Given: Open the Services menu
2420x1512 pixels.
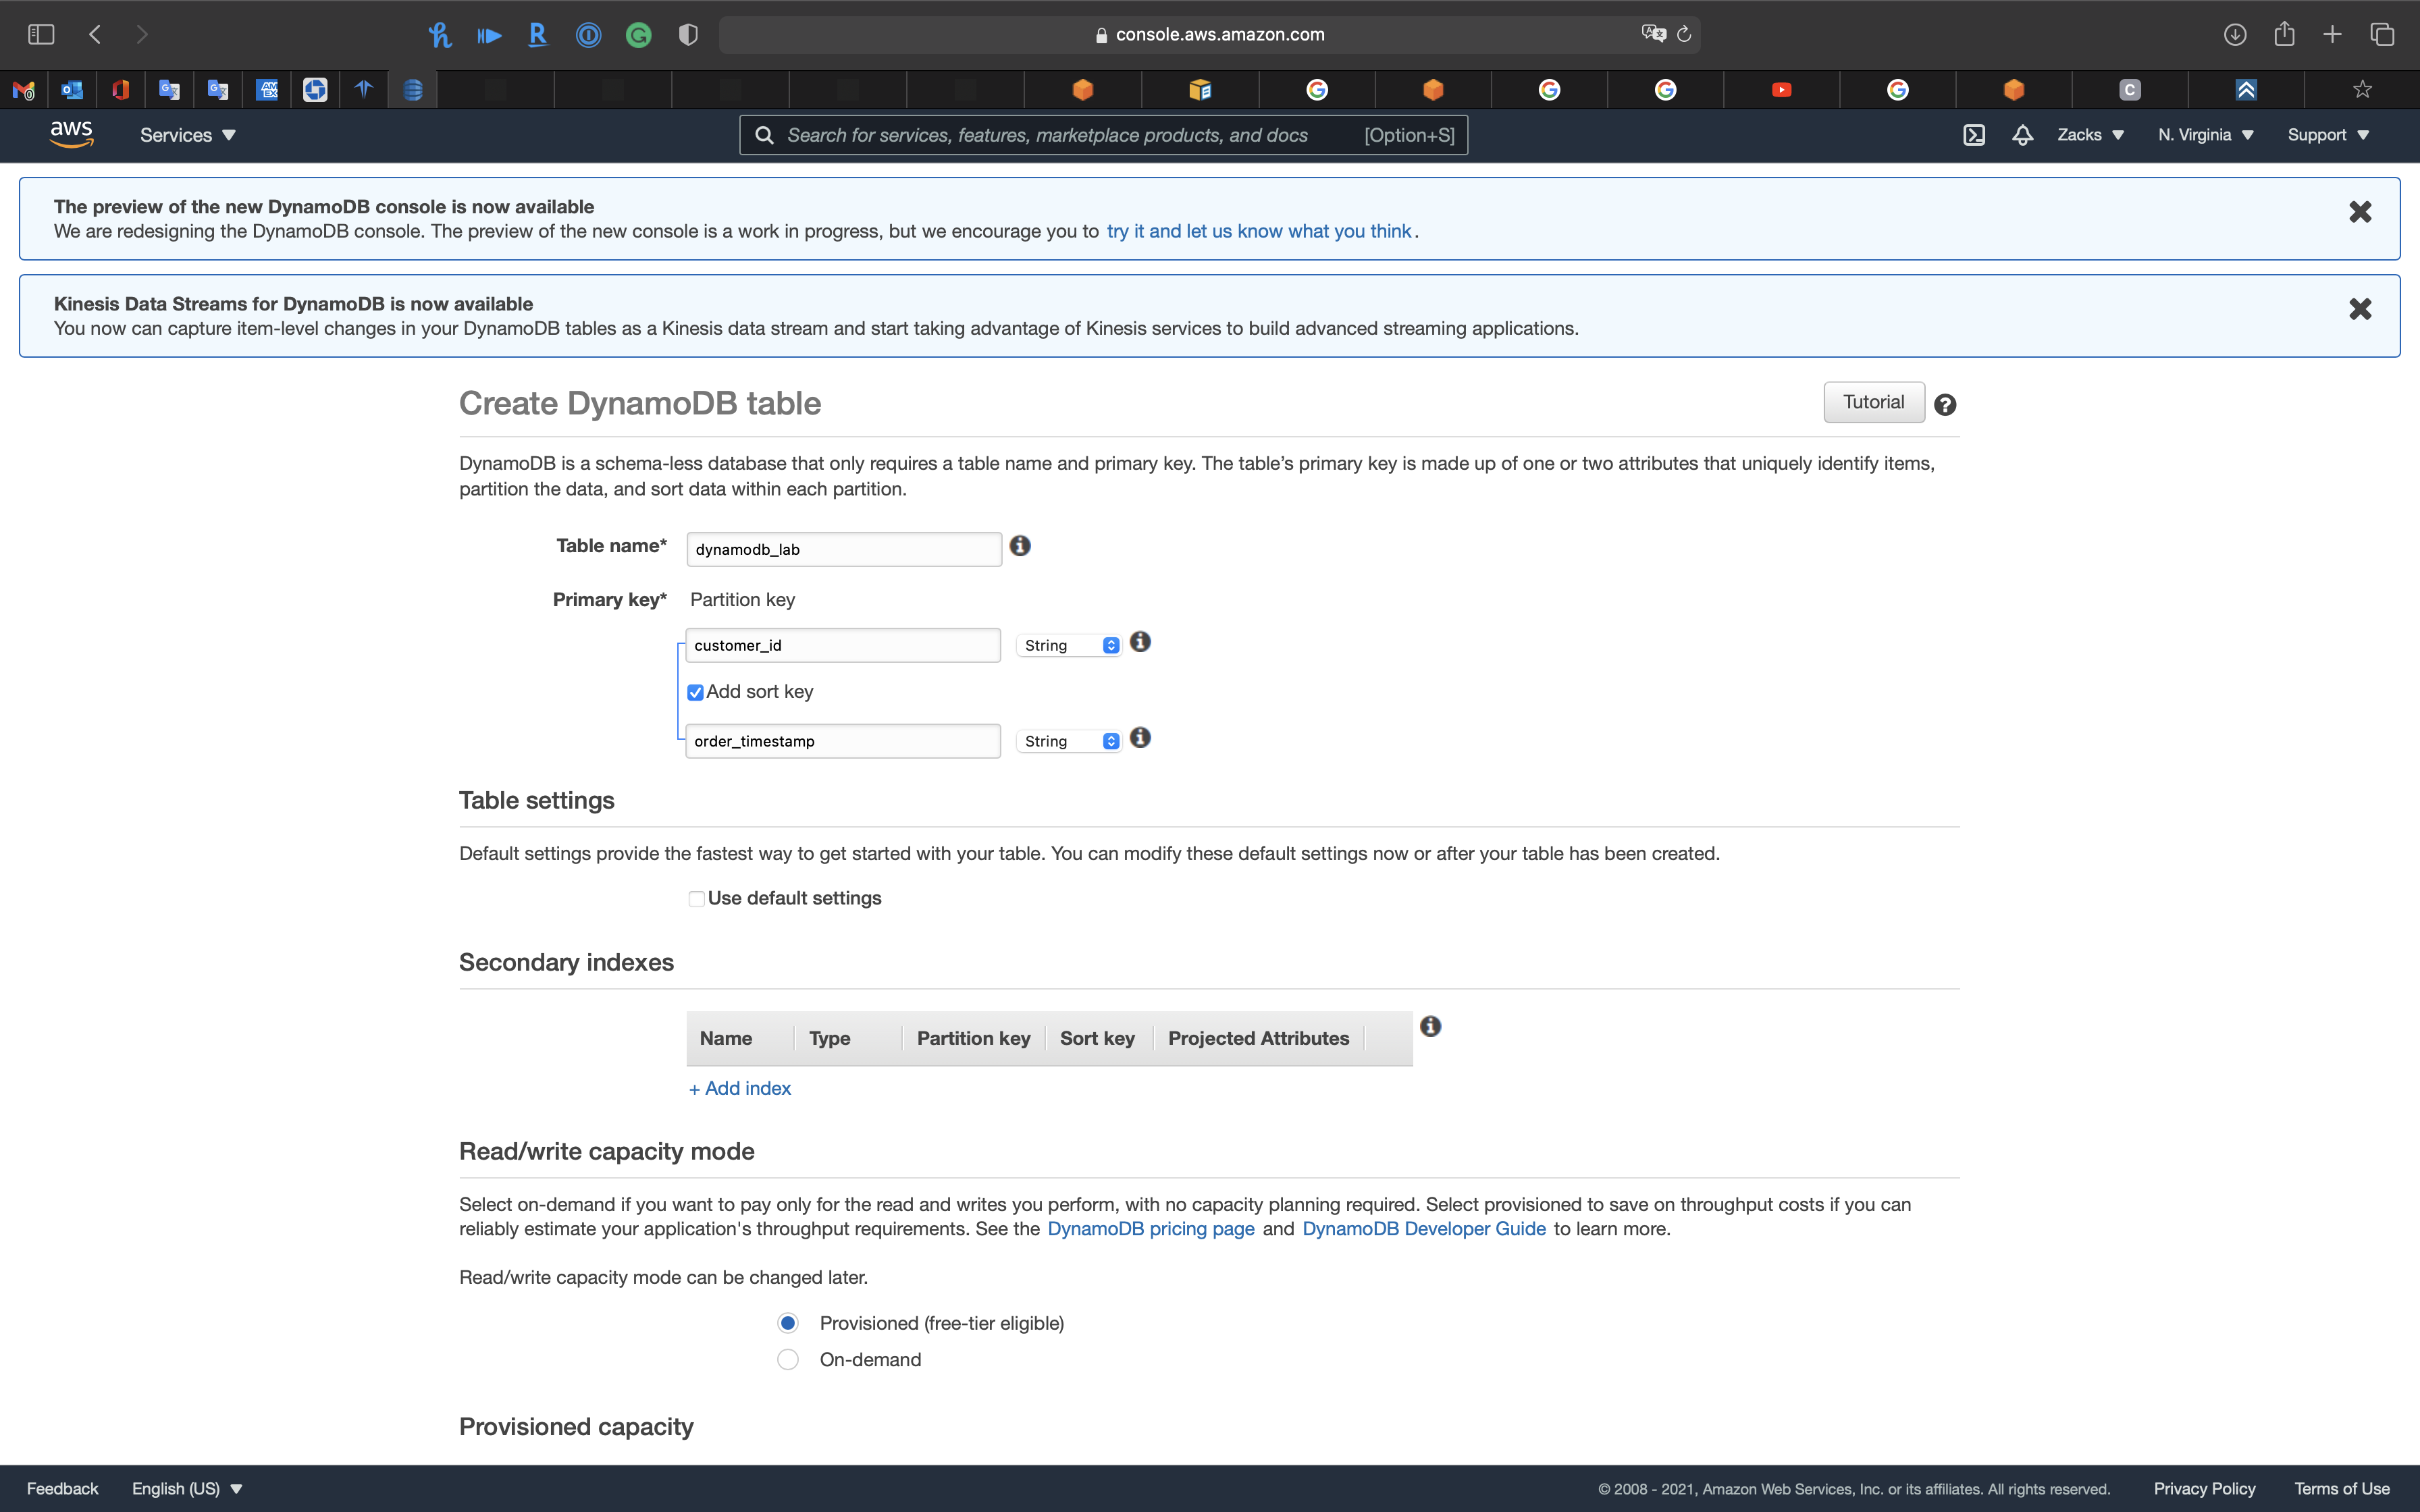Looking at the screenshot, I should tap(187, 135).
